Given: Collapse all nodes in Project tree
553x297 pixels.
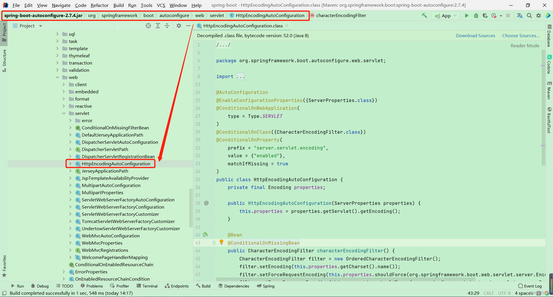Looking at the screenshot, I should [167, 26].
